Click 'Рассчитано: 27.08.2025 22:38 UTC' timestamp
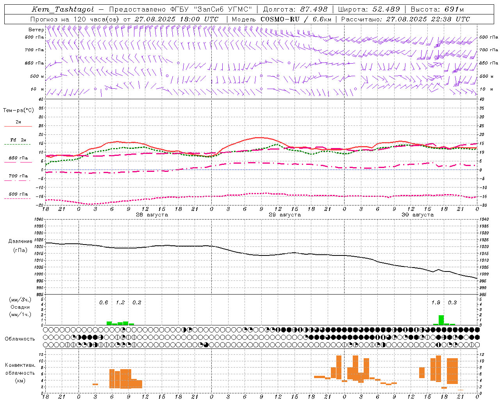This screenshot has height=400, width=500. [405, 19]
